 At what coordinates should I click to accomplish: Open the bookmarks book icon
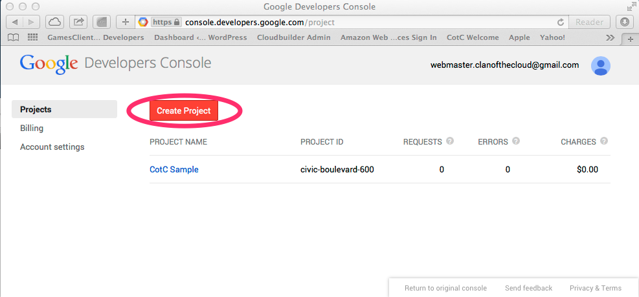click(14, 38)
